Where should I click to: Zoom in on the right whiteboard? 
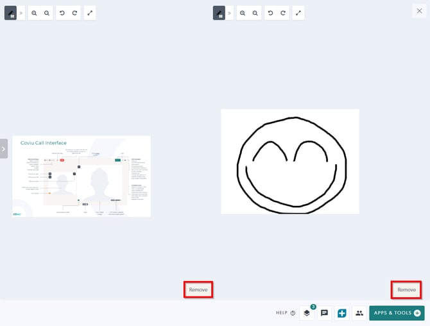tap(242, 13)
